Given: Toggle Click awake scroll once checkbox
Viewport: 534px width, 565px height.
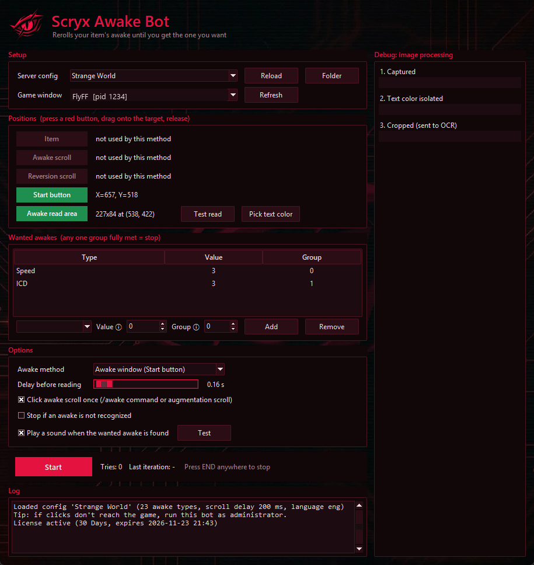Looking at the screenshot, I should click(21, 400).
